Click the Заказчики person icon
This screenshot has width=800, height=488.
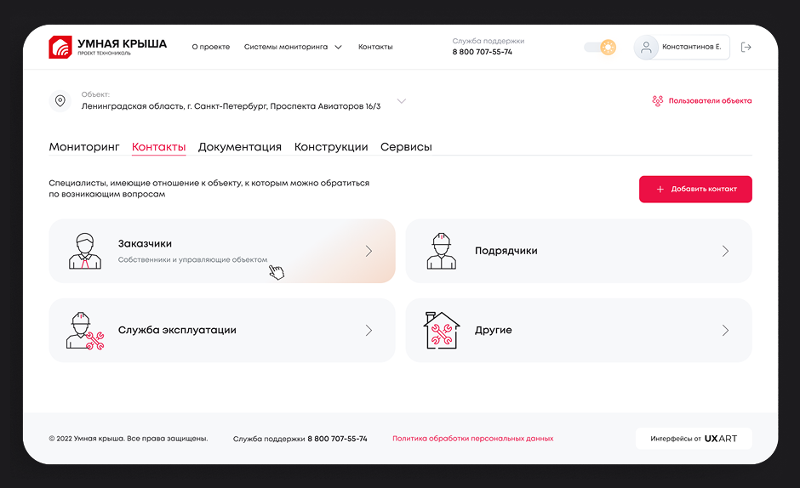(x=84, y=251)
